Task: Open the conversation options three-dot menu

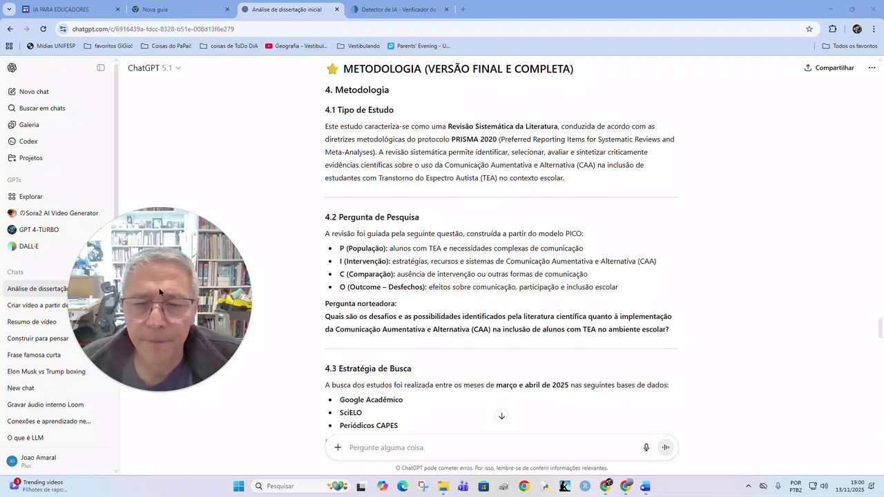Action: pos(872,68)
